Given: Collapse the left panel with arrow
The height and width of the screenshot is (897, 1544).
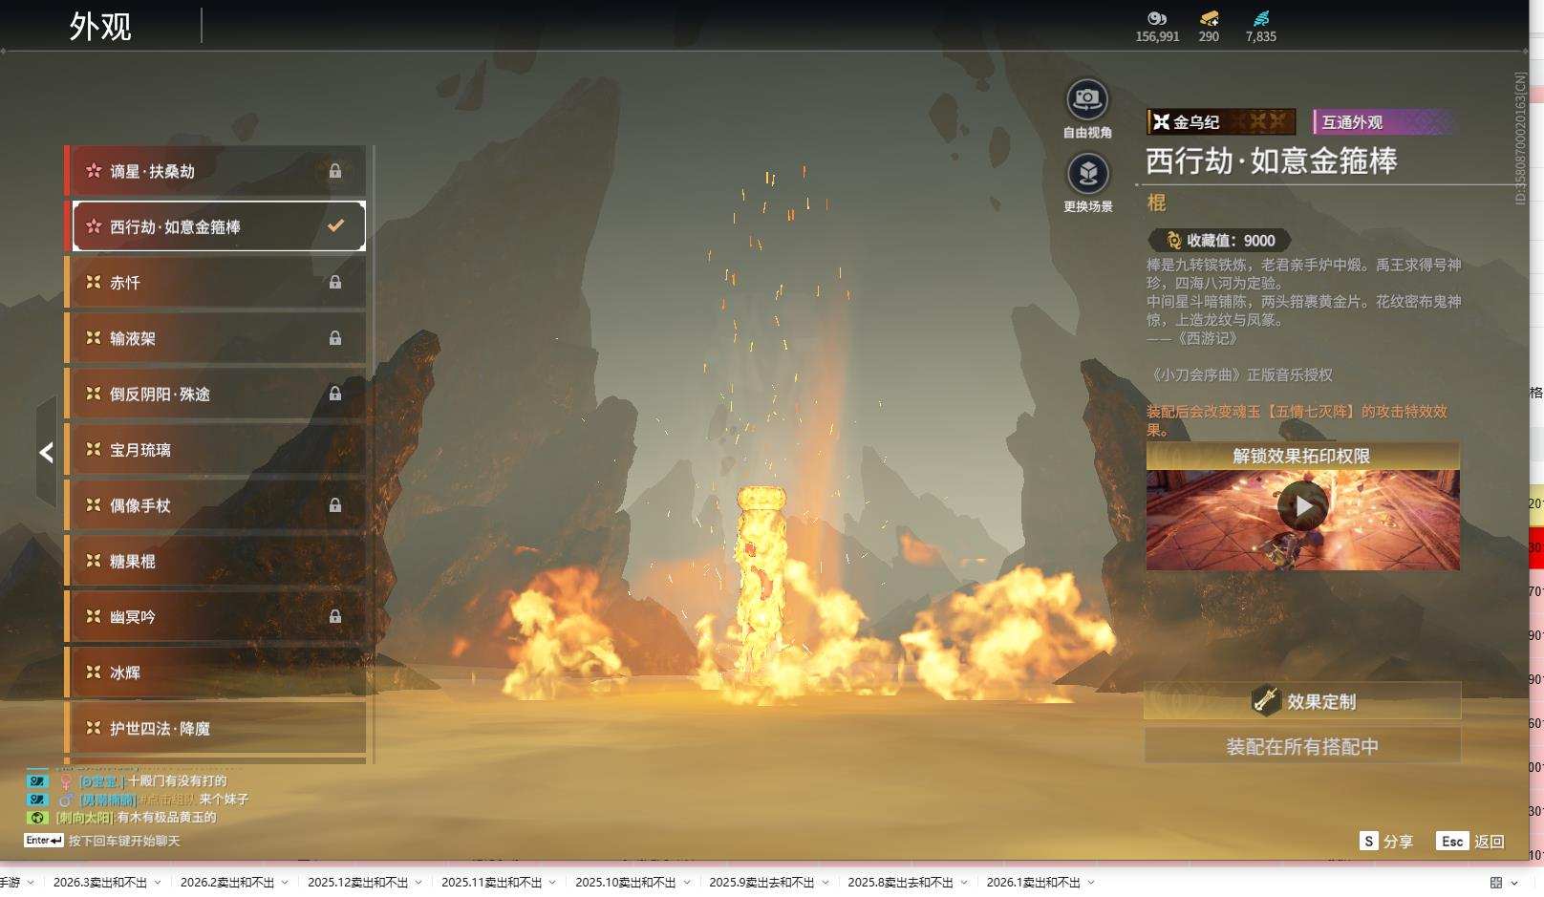Looking at the screenshot, I should pyautogui.click(x=46, y=453).
